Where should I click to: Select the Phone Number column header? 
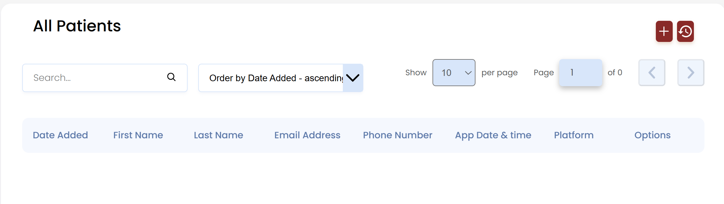(397, 135)
